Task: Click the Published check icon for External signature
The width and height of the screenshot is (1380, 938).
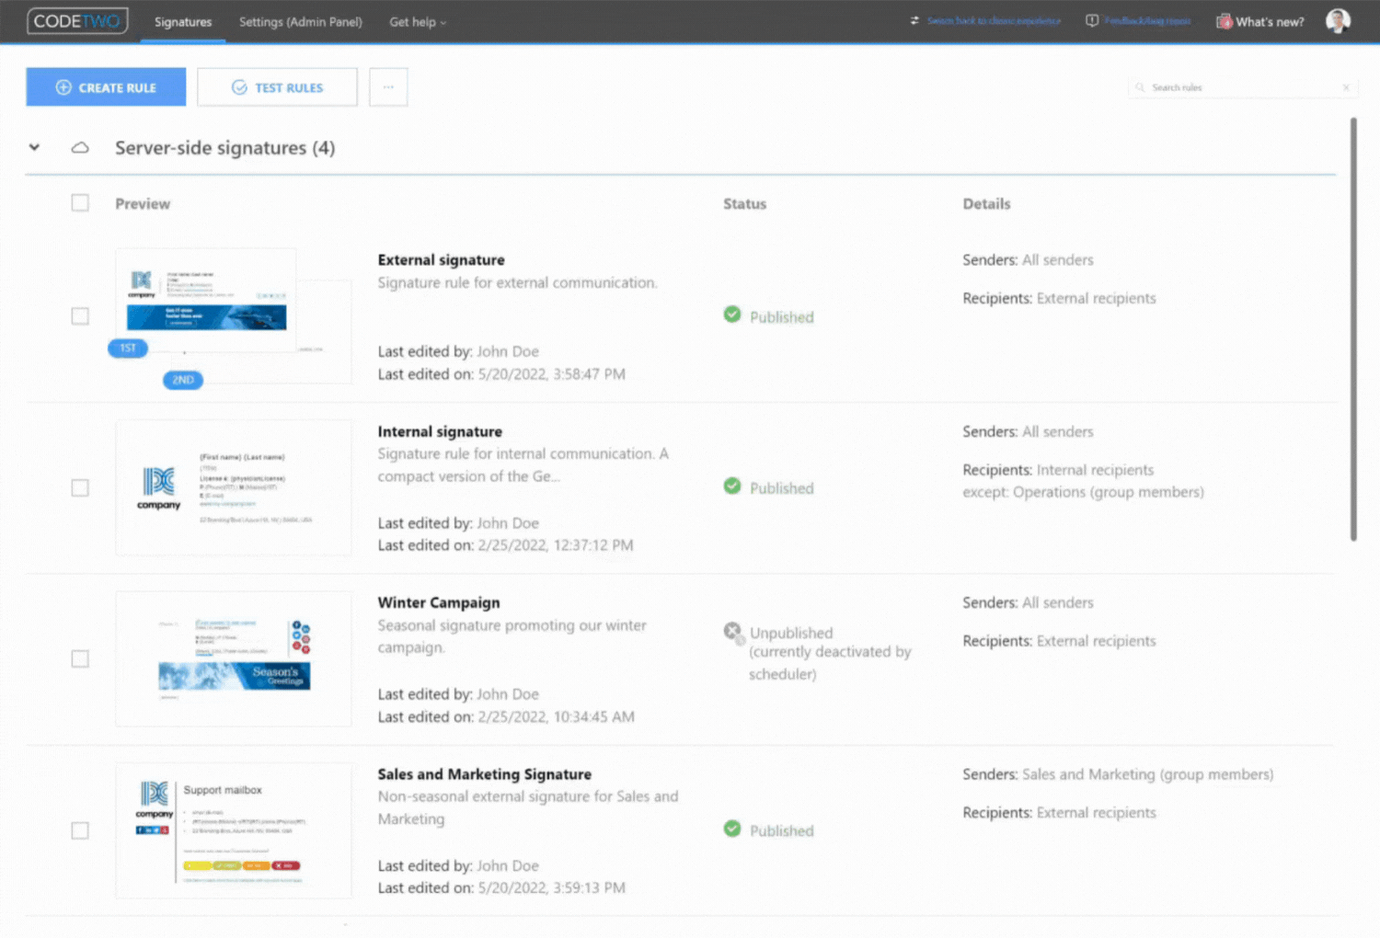Action: (732, 315)
